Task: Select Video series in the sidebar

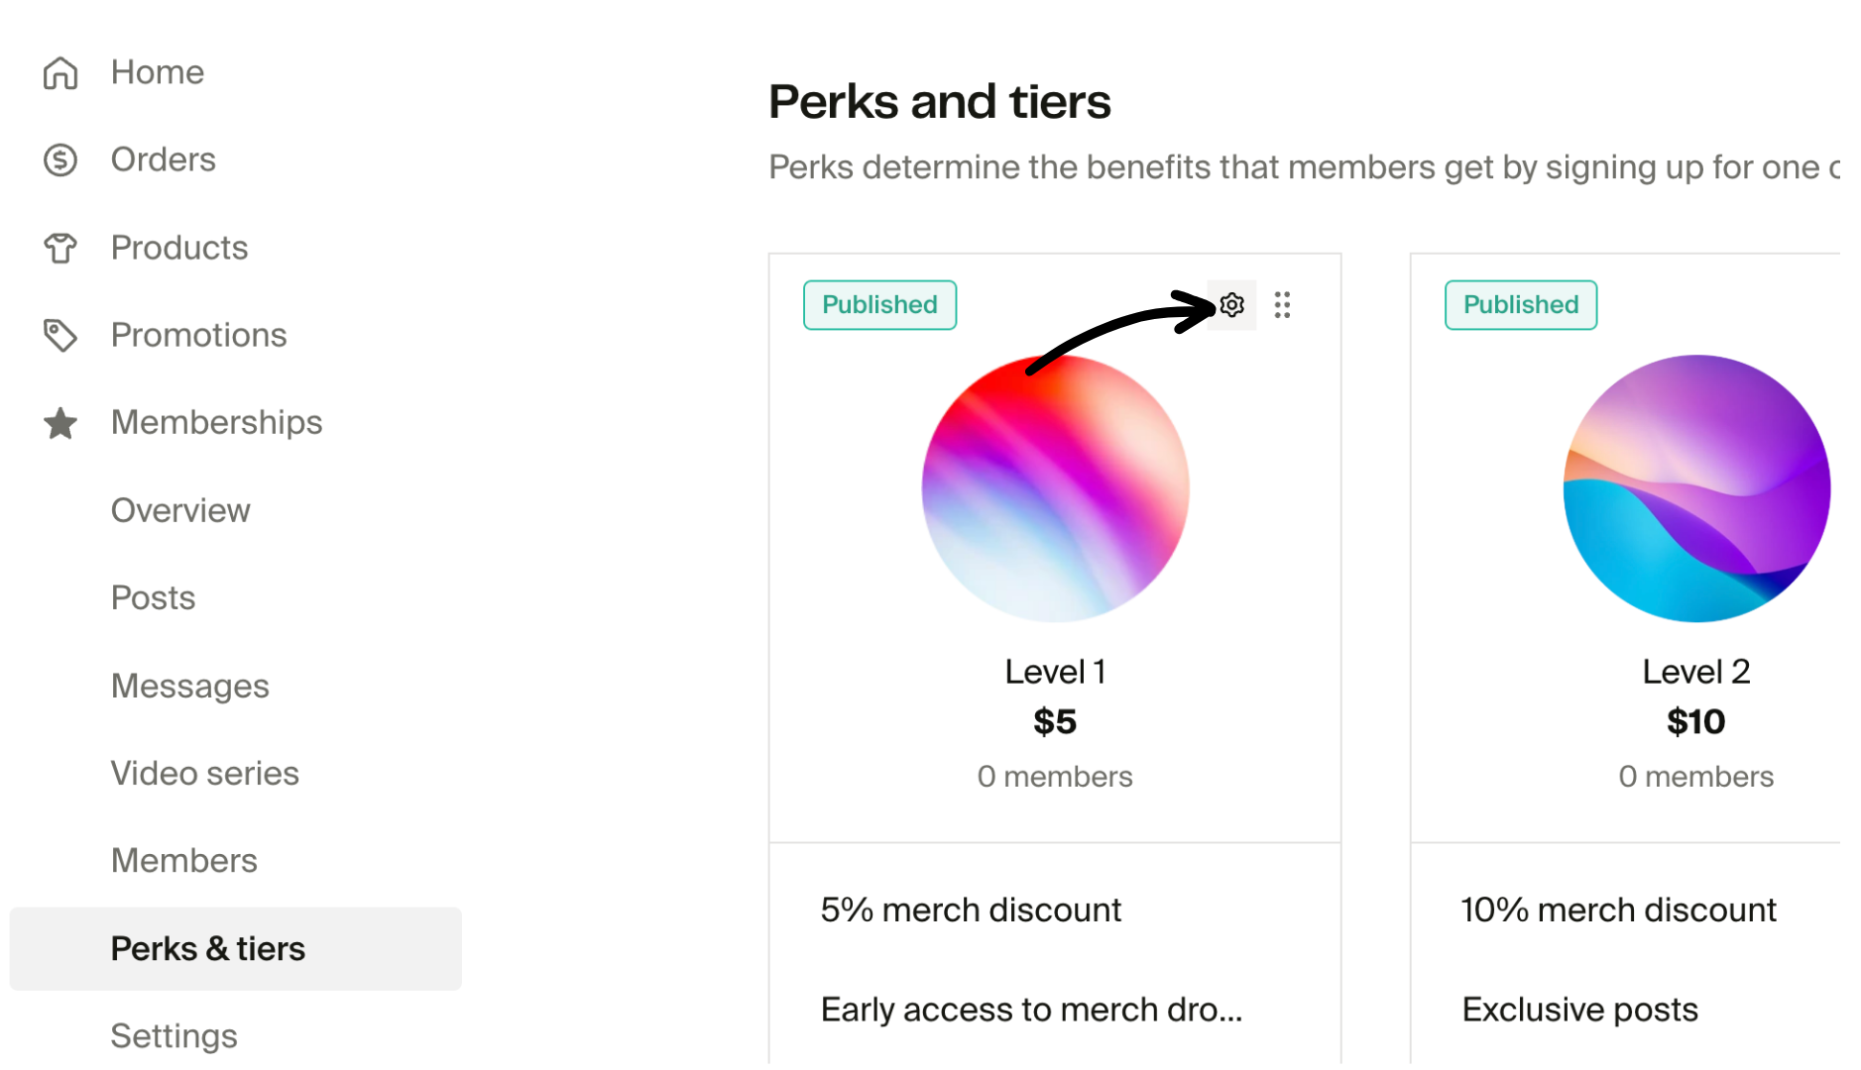Action: point(204,773)
